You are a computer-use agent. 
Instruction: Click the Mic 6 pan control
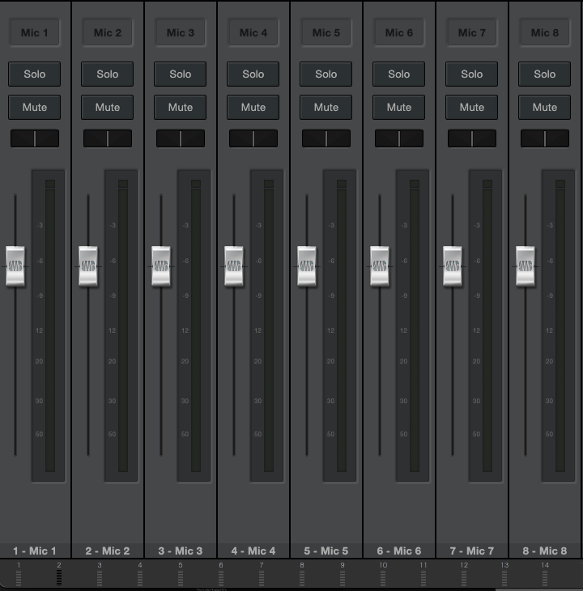(399, 138)
